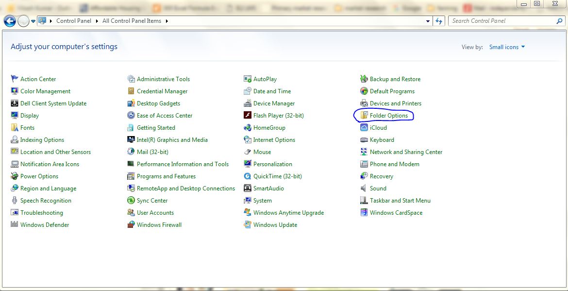Open Network and Sharing Center link
The width and height of the screenshot is (568, 291).
tap(406, 152)
